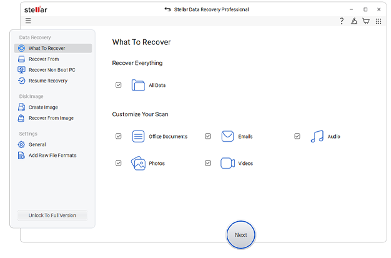Toggle the All Data checkbox

coord(119,85)
